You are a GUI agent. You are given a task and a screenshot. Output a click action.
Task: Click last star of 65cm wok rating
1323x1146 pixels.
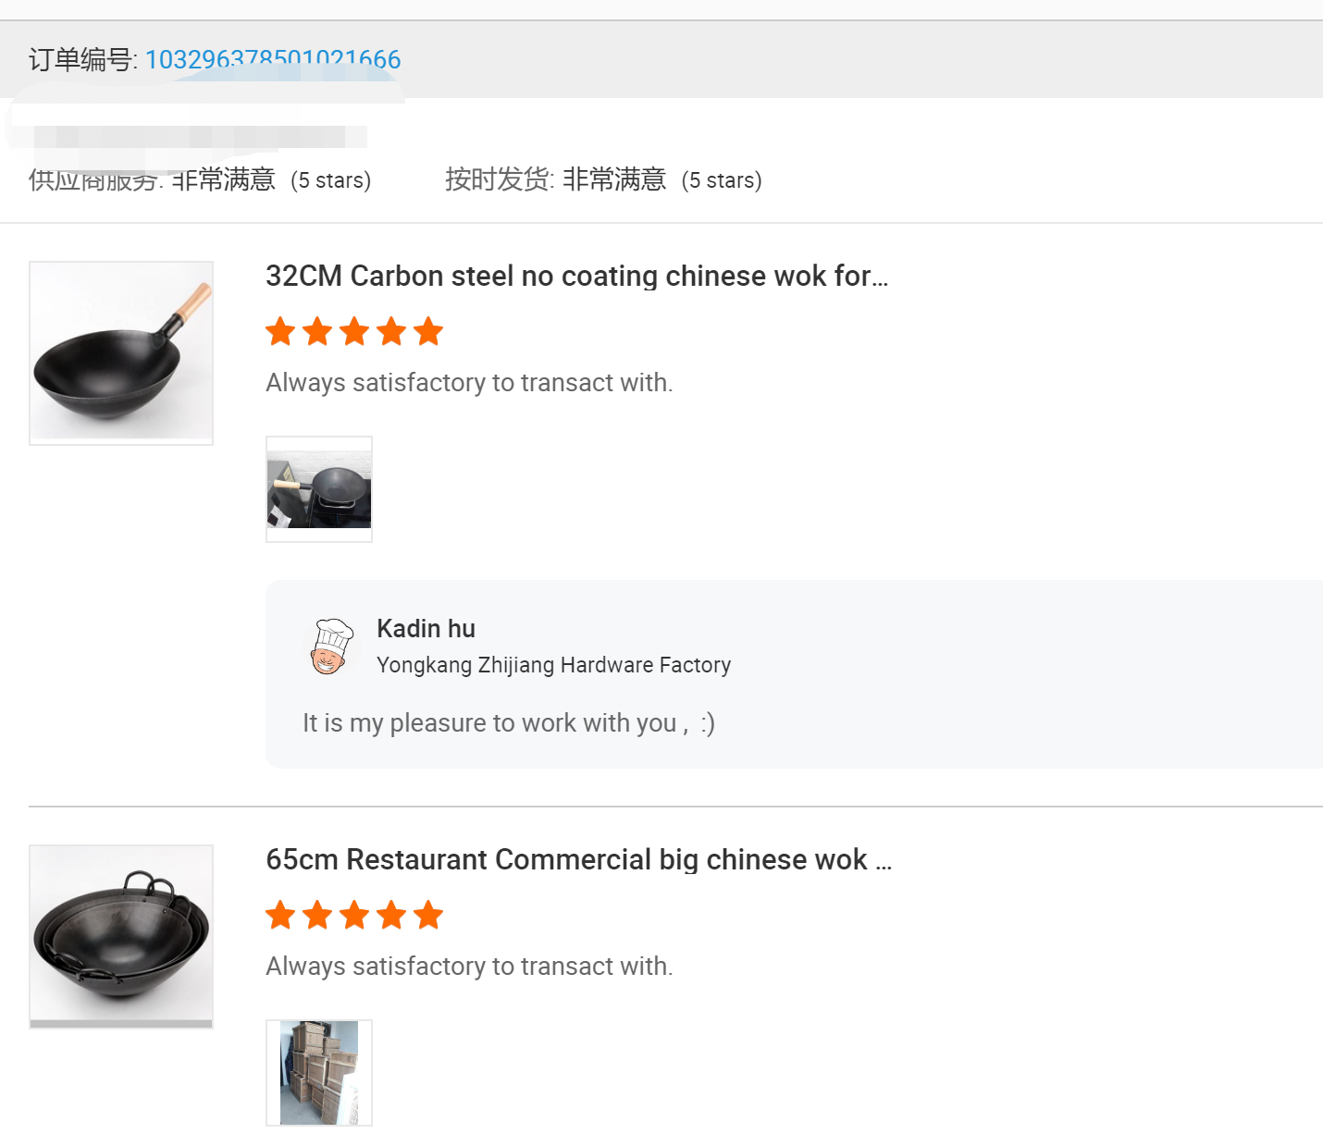428,915
